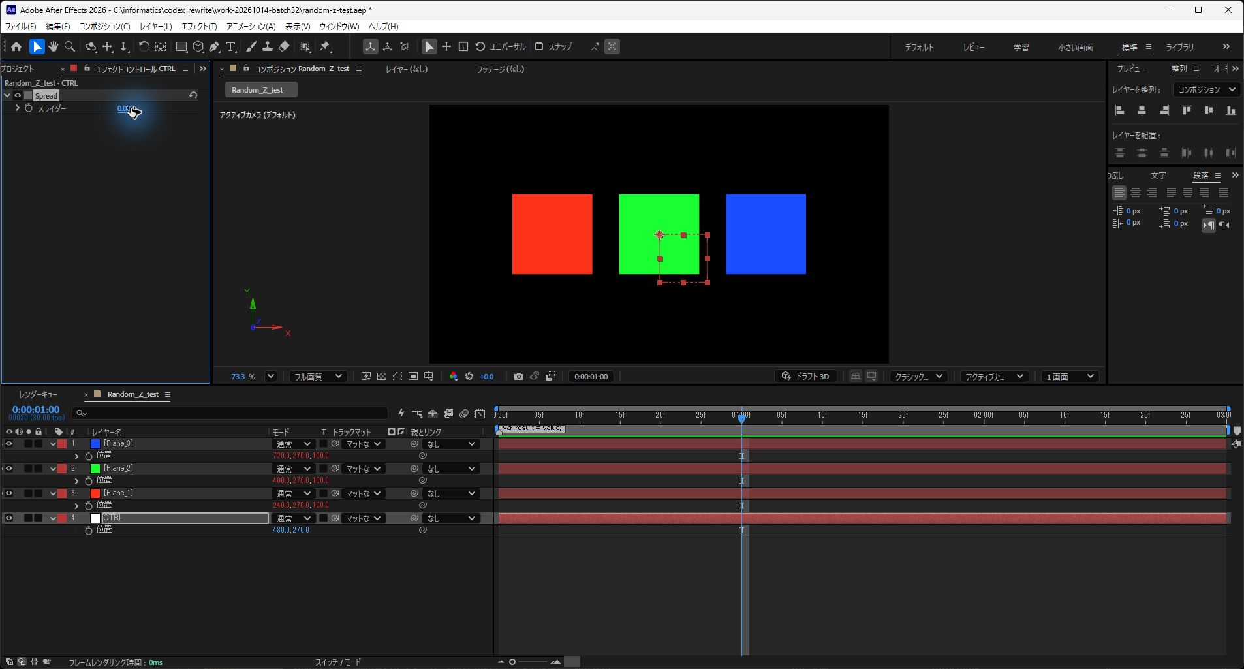Screen dimensions: 1244x669
Task: Align layers to left edge icon
Action: pos(1120,110)
